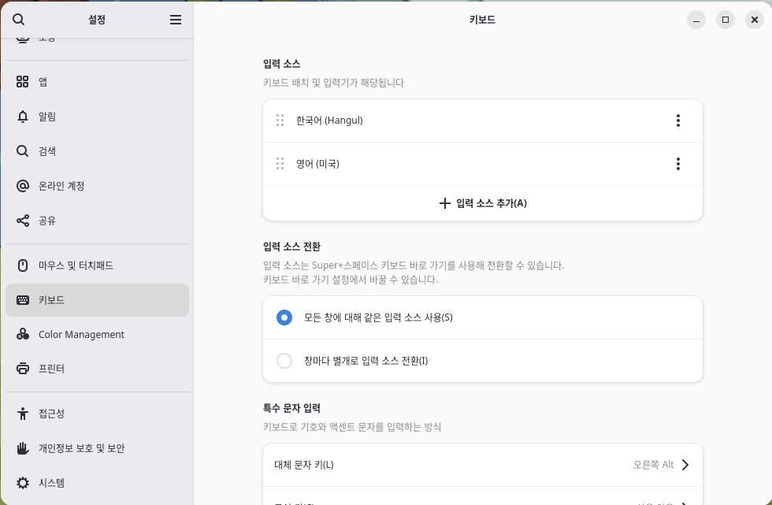The width and height of the screenshot is (772, 505).
Task: Click the Color Management icon
Action: point(23,334)
